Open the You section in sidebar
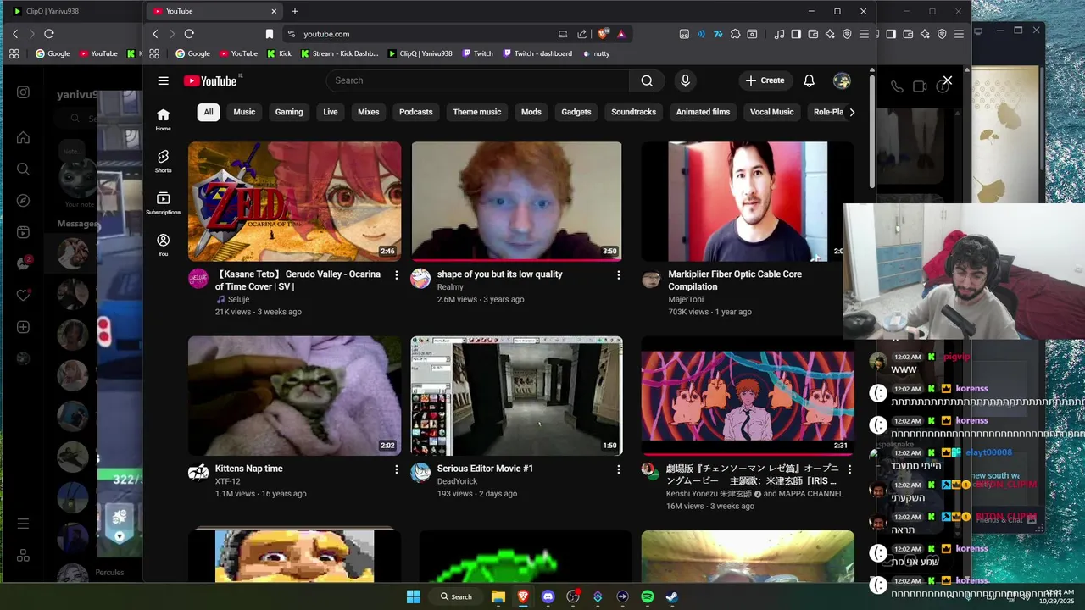This screenshot has width=1085, height=610. pos(163,245)
